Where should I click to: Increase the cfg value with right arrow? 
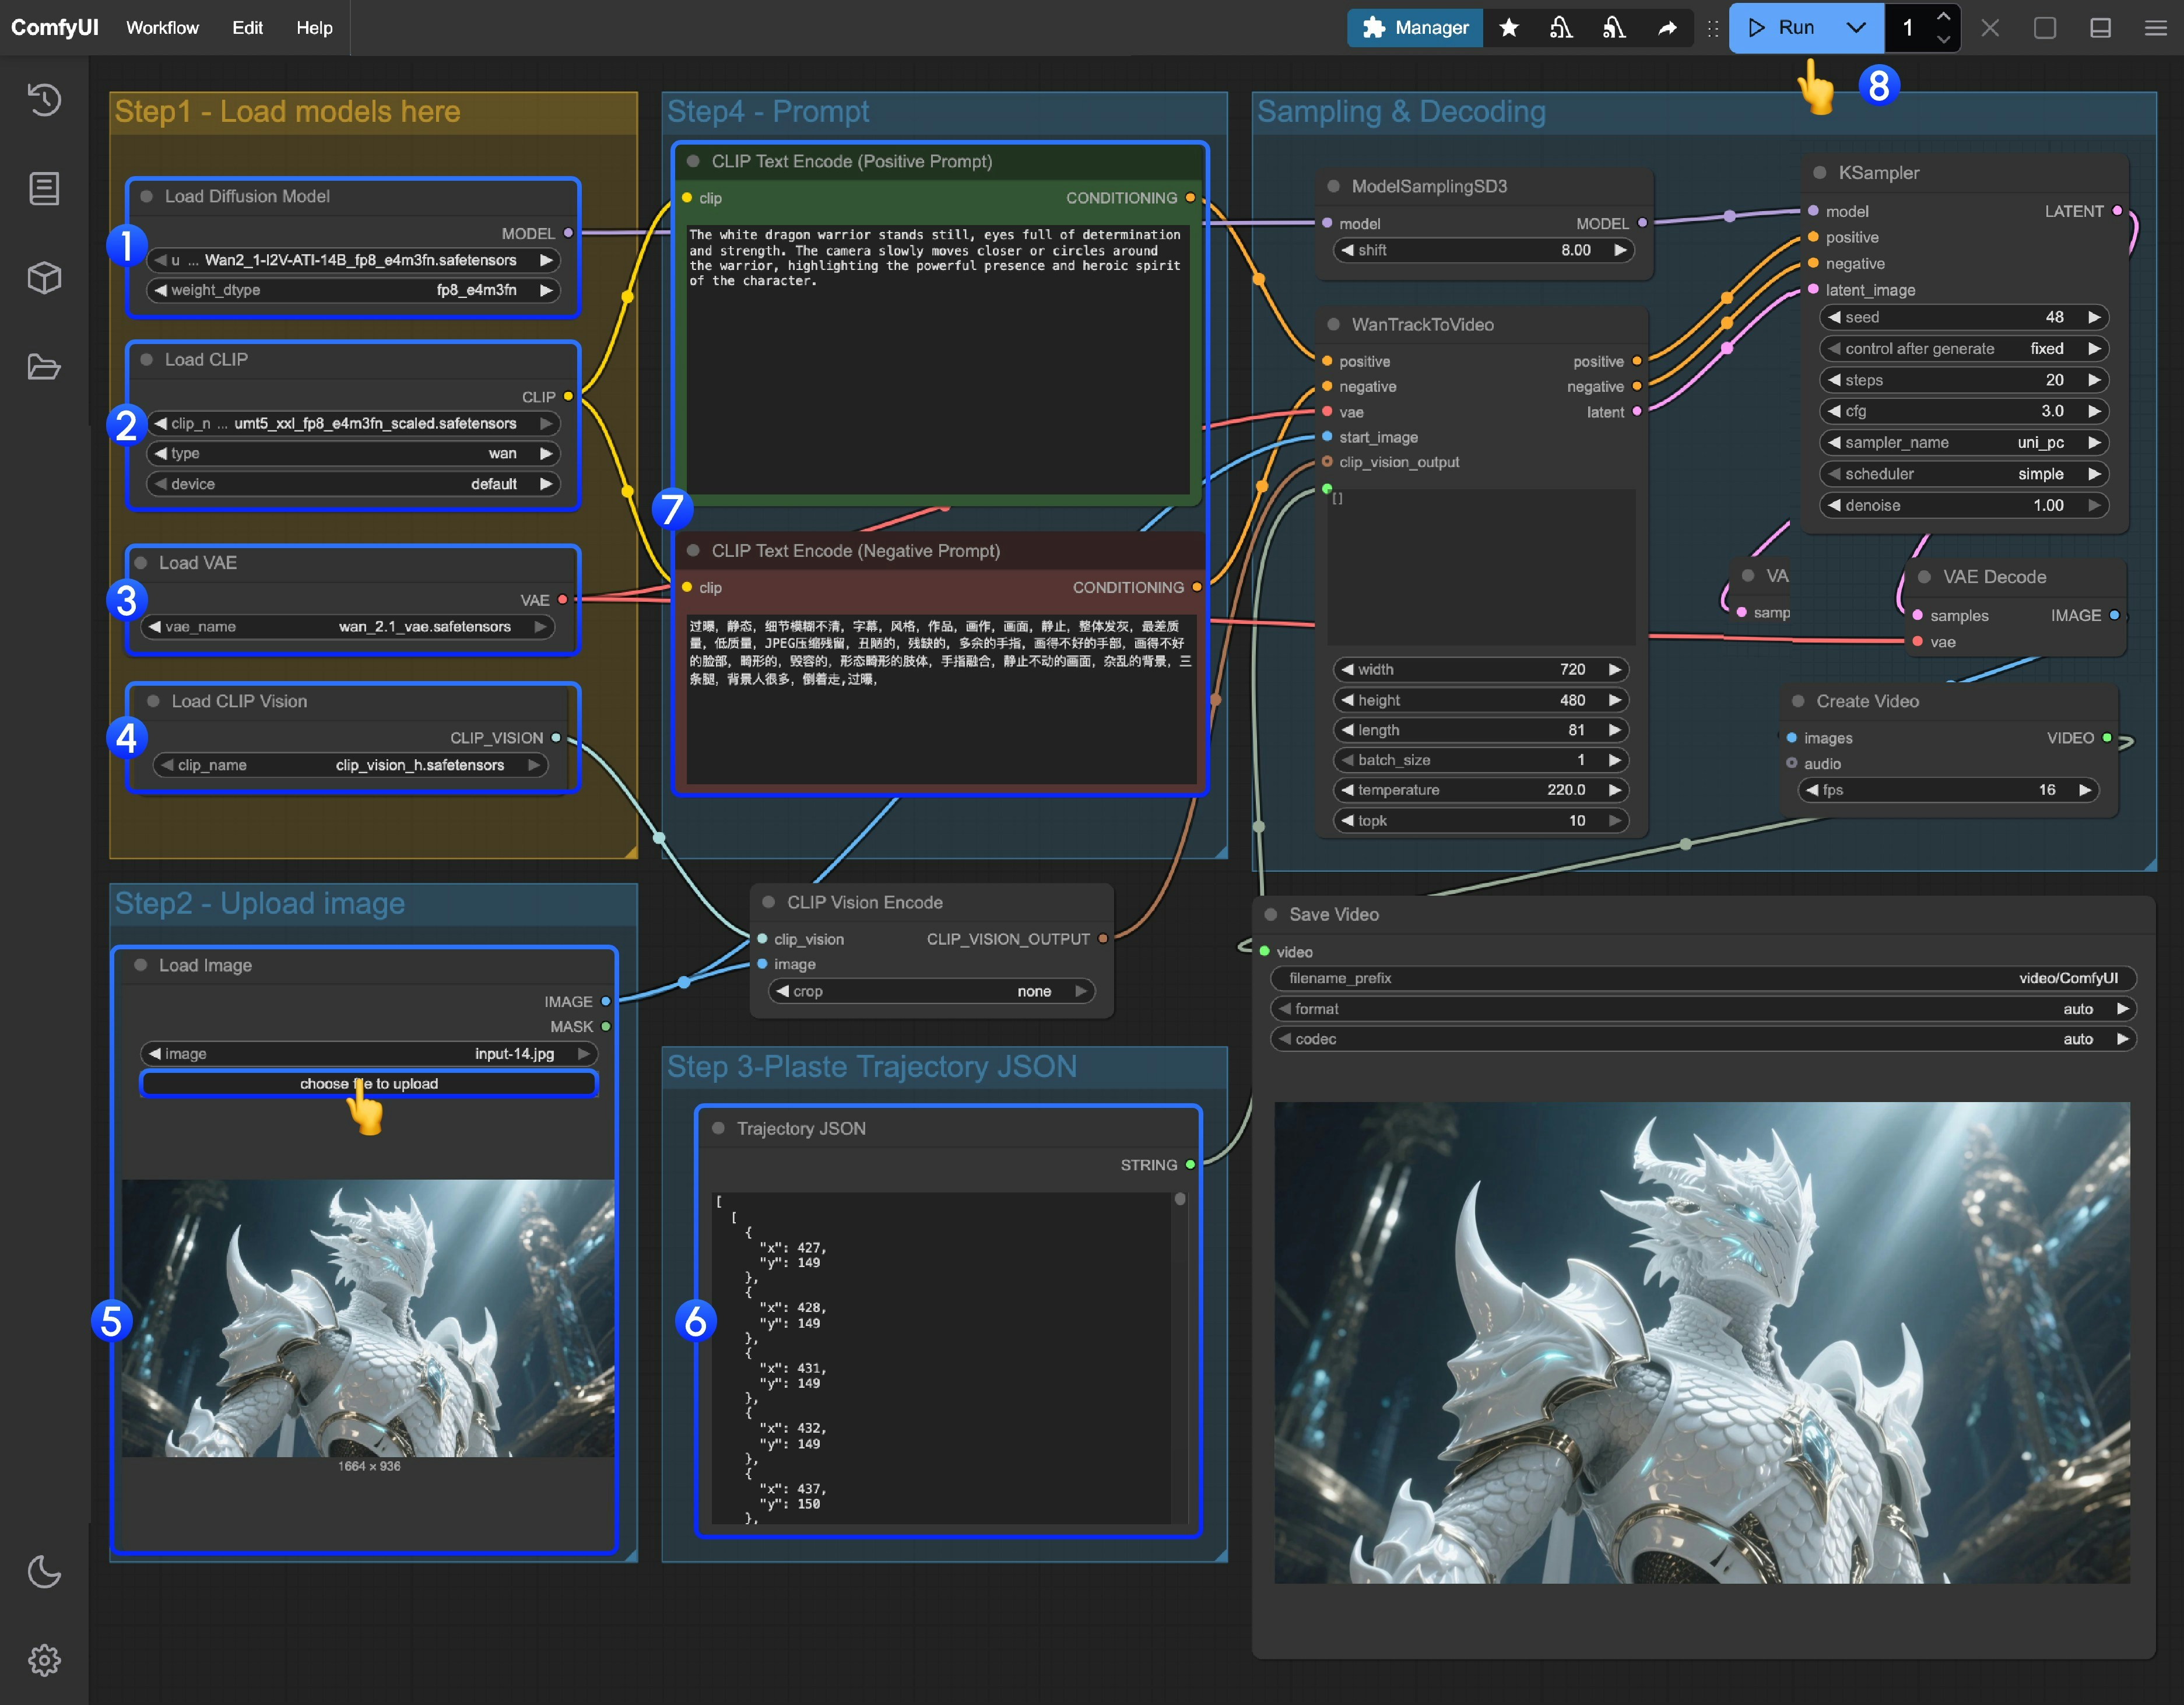(x=2094, y=411)
